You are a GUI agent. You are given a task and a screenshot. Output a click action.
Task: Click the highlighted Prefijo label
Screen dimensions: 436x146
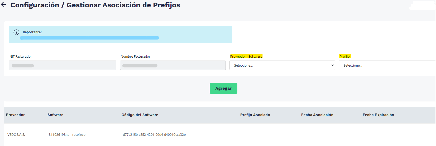click(x=344, y=56)
